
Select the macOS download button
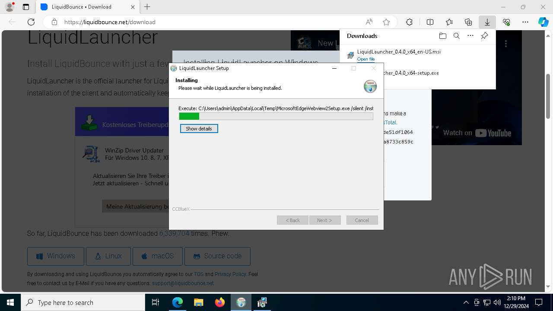point(157,256)
